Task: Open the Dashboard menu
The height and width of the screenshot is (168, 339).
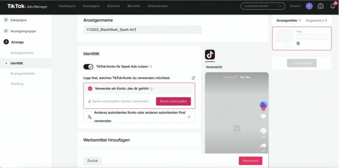Action: coord(67,6)
